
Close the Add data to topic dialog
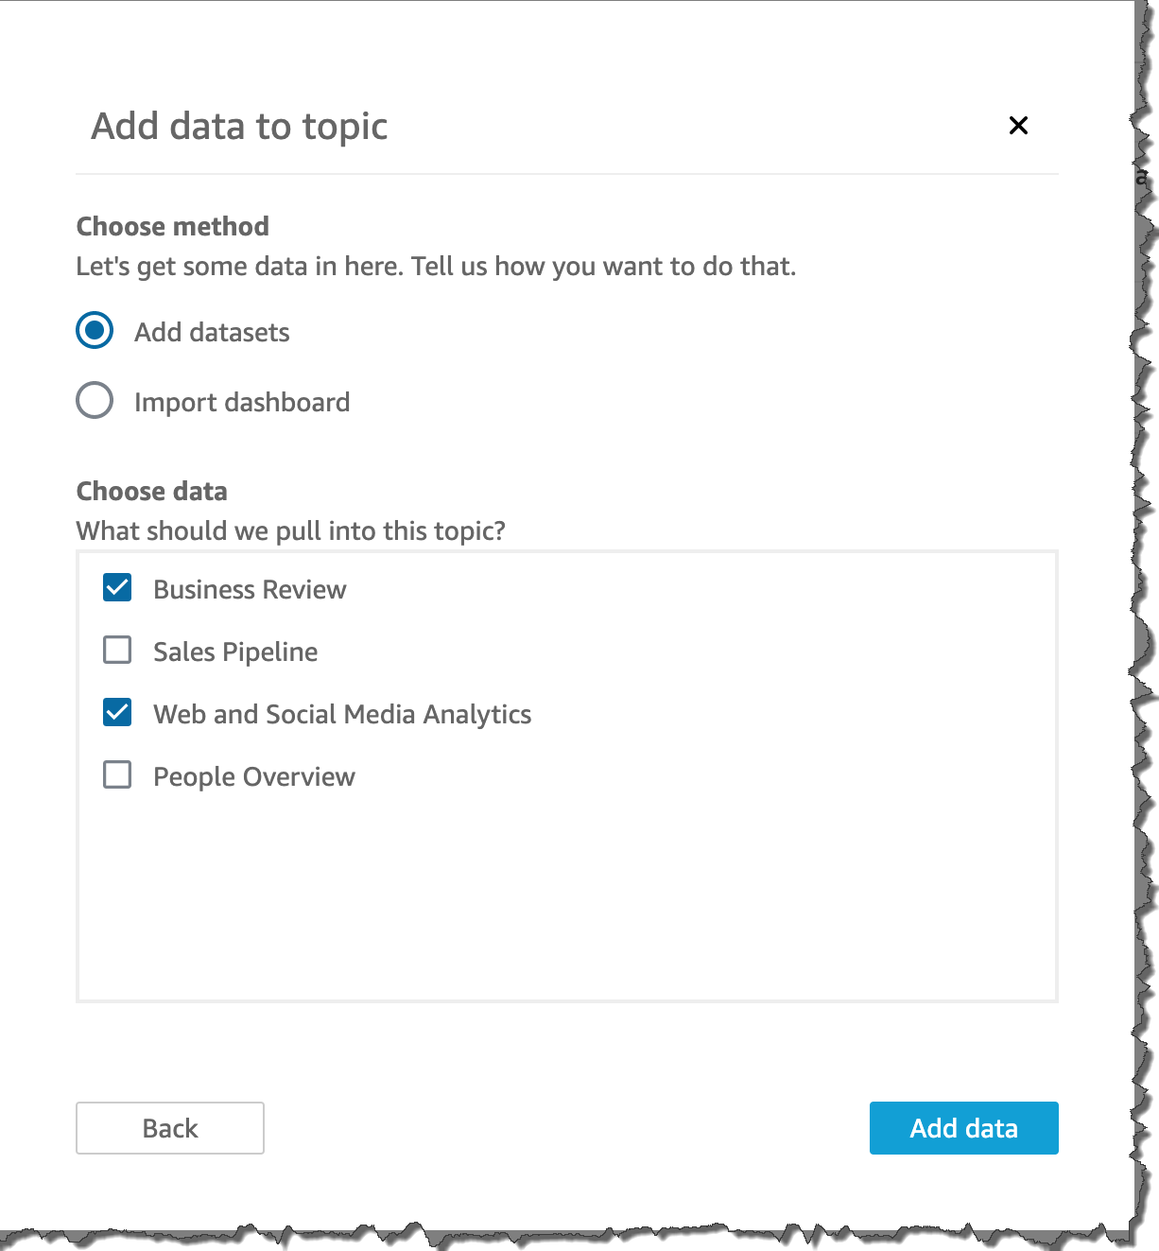[1018, 125]
